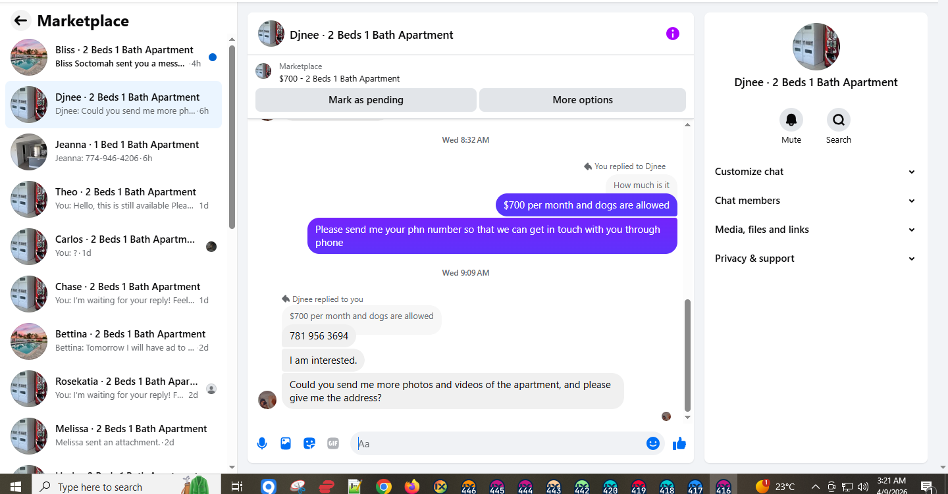The width and height of the screenshot is (948, 494).
Task: Open Bliss 2 Beds 1 Bath conversation
Action: [113, 57]
